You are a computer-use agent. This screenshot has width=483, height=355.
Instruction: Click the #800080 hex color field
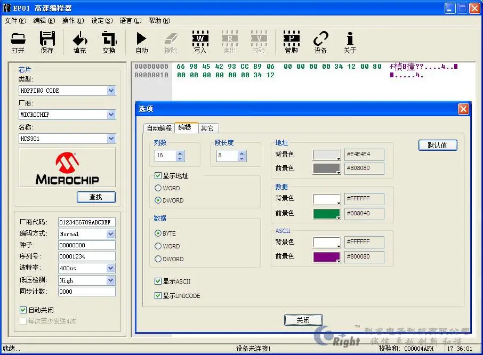(364, 257)
